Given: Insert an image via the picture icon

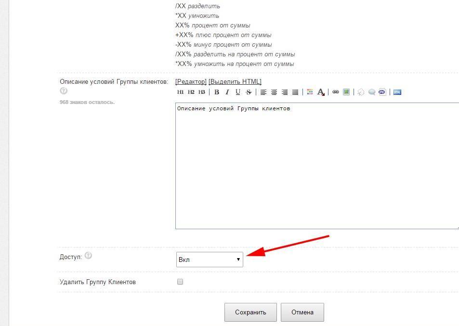Looking at the screenshot, I should tap(346, 92).
